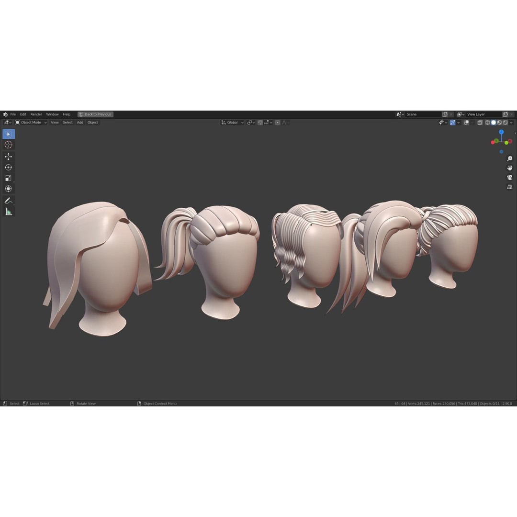
Task: Open the editor type dropdown
Action: click(x=8, y=123)
